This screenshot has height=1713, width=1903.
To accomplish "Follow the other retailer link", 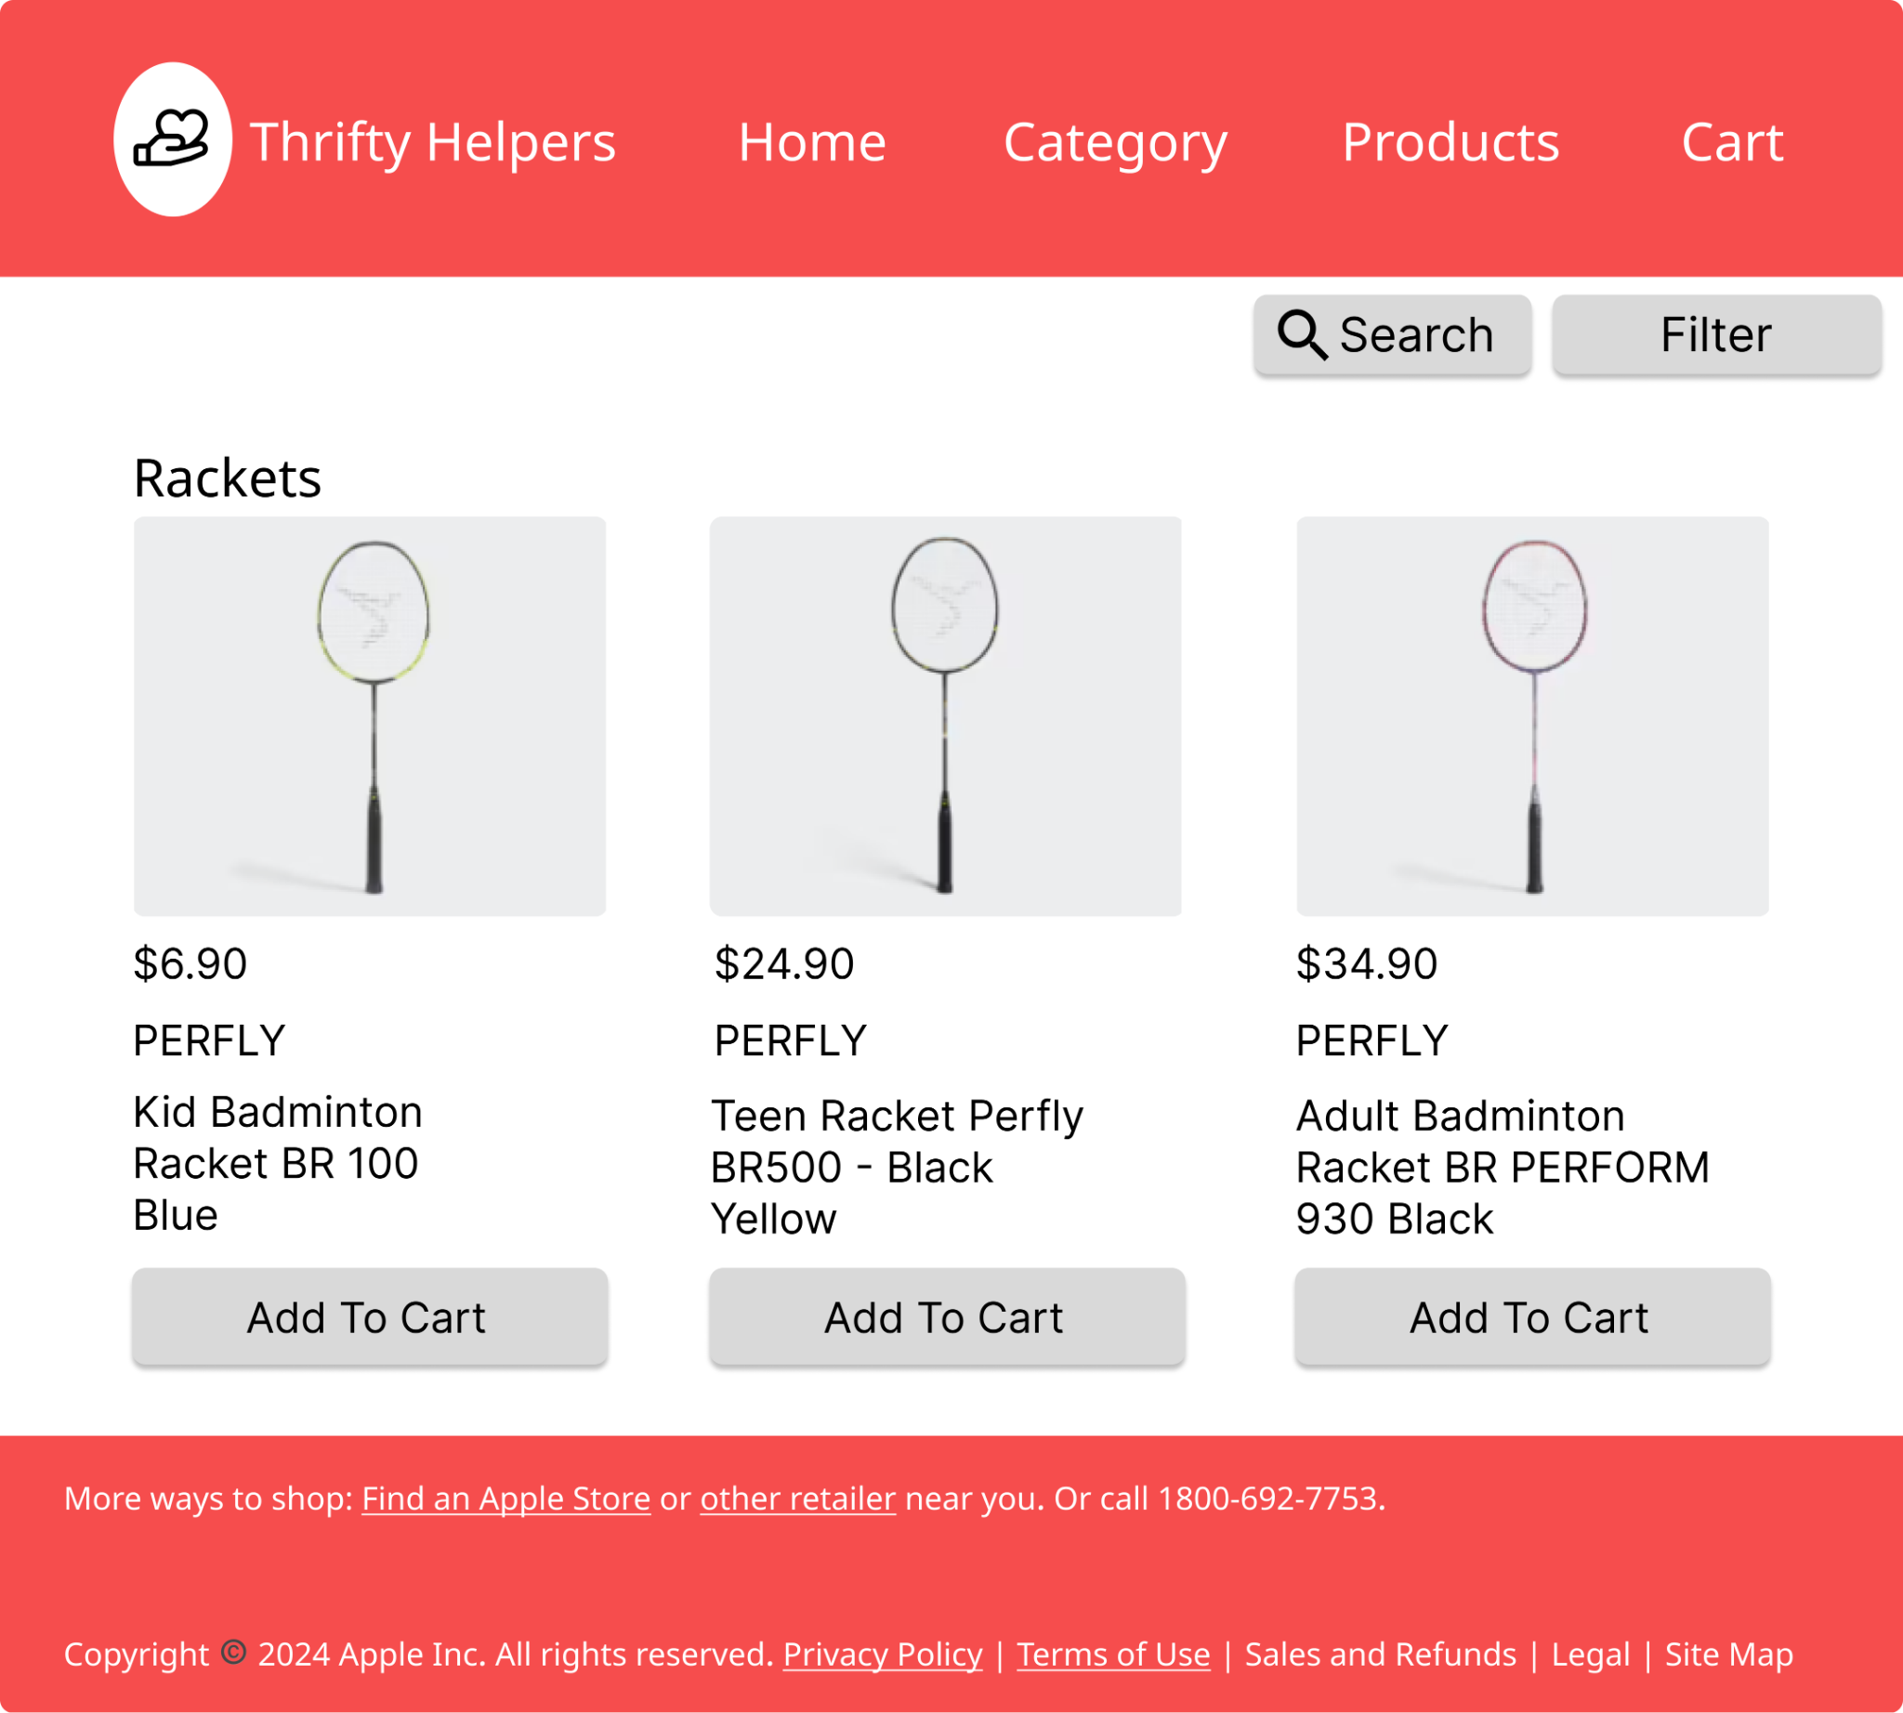I will (x=797, y=1498).
